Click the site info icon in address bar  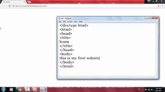[14, 6]
